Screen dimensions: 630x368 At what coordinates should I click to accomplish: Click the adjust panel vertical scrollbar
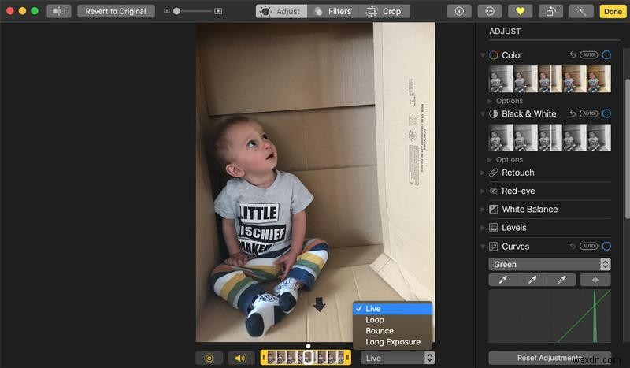point(628,149)
